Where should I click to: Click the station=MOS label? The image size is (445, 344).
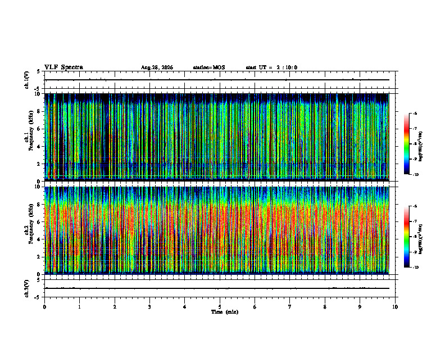point(209,67)
